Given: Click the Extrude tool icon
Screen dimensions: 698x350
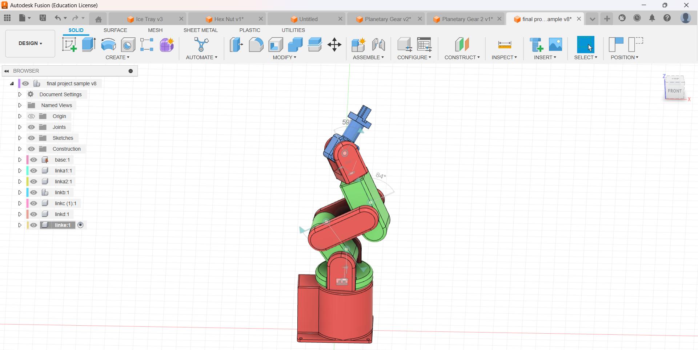Looking at the screenshot, I should pos(89,45).
